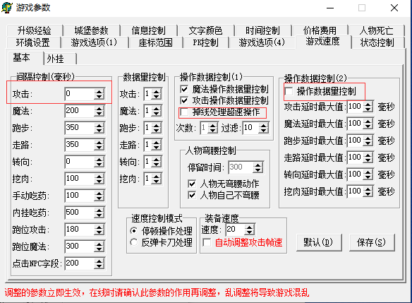Image resolution: width=412 pixels, height=303 pixels.
Task: Open the 人物死亡 tab
Action: [x=376, y=30]
